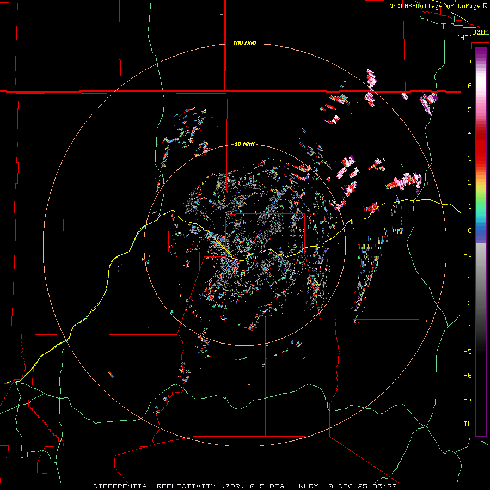The height and width of the screenshot is (490, 490).
Task: Click the ZDR color scale bar
Action: point(481,242)
